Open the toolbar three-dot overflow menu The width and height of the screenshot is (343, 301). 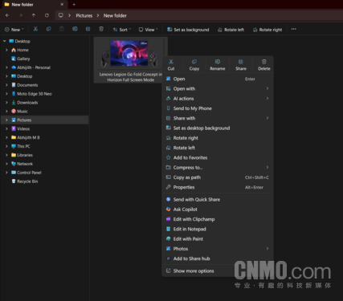tap(294, 29)
